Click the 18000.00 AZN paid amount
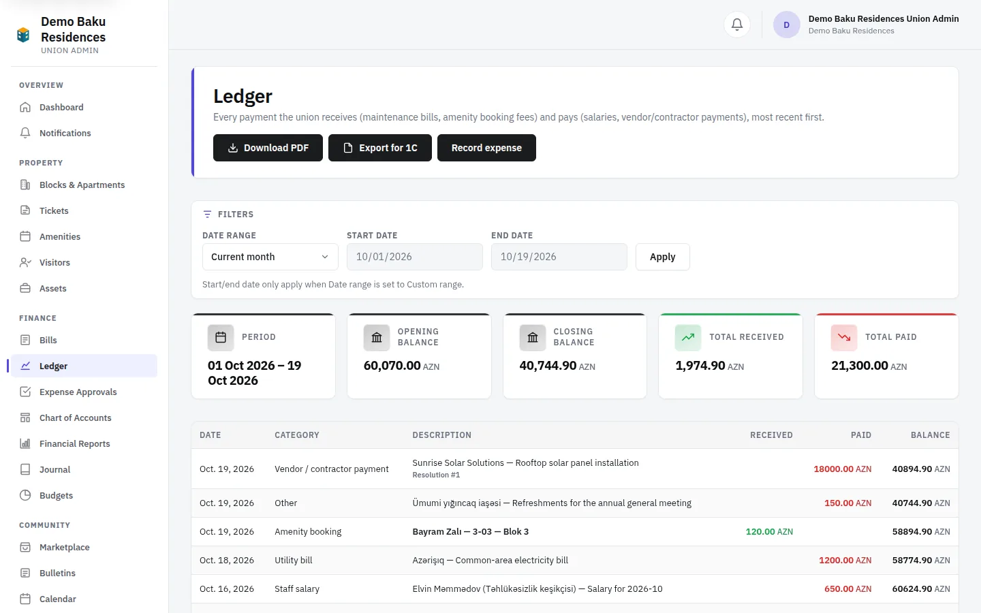The width and height of the screenshot is (981, 613). tap(842, 469)
